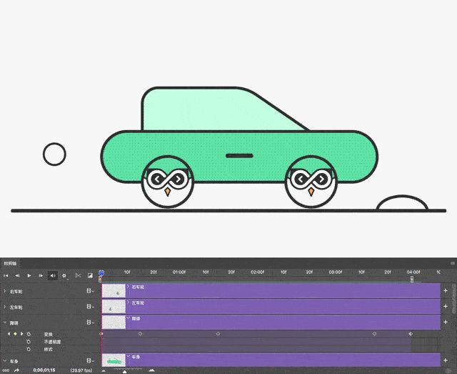Click the scissors split-at-playhead icon
This screenshot has height=374, width=457.
pos(78,275)
